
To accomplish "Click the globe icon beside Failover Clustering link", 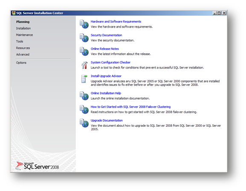I will click(x=84, y=109).
